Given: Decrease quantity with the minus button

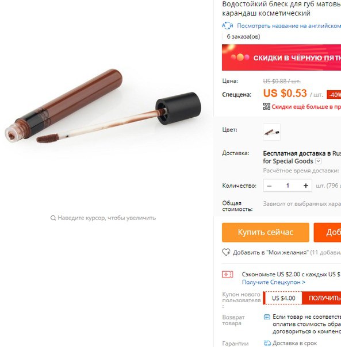Looking at the screenshot, I should [270, 186].
